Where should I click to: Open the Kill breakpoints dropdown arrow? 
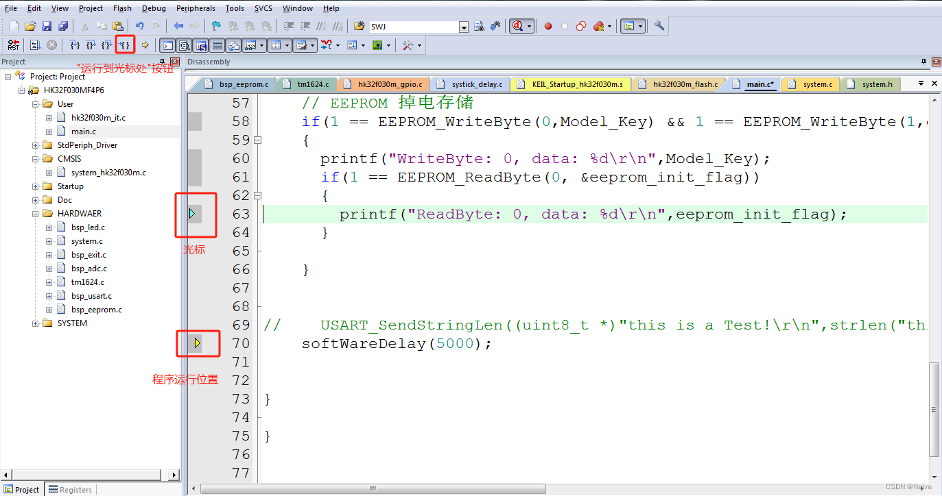click(x=609, y=26)
